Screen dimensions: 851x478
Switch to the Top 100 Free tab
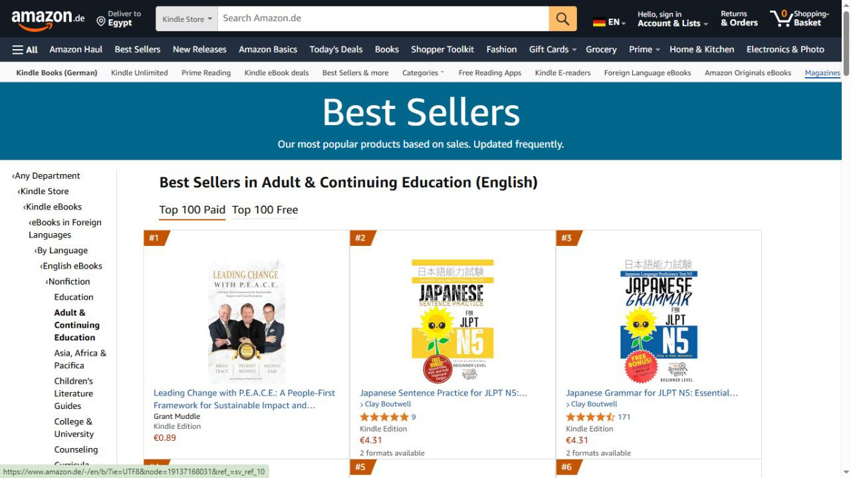[265, 209]
